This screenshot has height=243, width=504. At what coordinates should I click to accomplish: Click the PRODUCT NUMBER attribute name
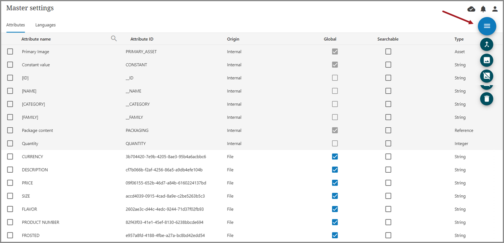[x=41, y=222]
